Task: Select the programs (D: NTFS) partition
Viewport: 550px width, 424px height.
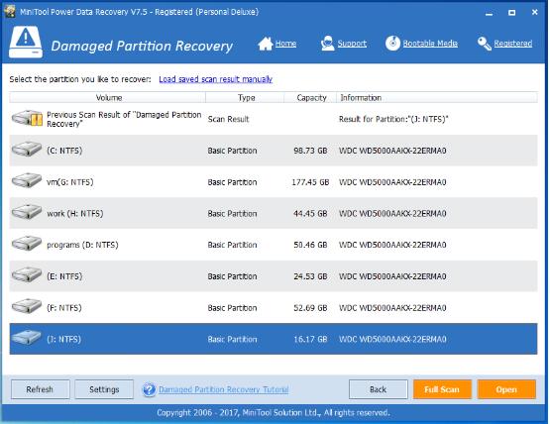Action: pyautogui.click(x=274, y=245)
